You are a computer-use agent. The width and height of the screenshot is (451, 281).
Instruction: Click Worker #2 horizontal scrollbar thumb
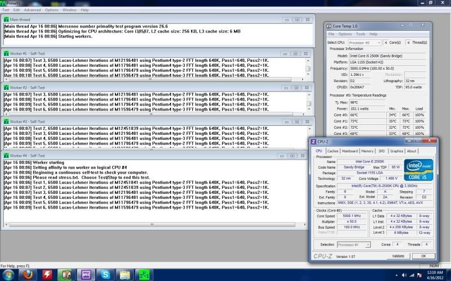tap(151, 114)
